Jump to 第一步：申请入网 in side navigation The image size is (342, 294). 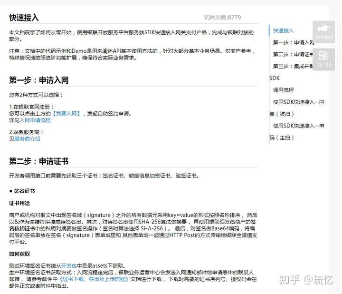[x=293, y=42]
